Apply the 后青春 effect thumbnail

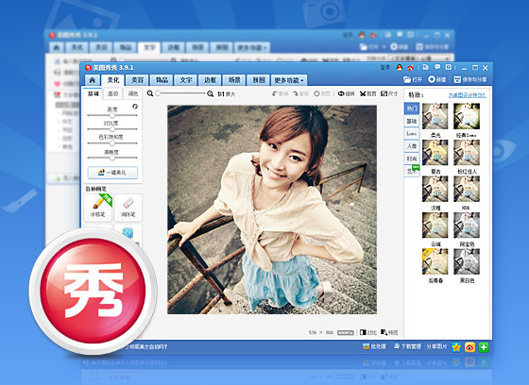[x=435, y=262]
